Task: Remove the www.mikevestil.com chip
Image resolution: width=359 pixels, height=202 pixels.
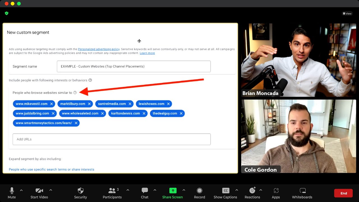Action: (52, 104)
